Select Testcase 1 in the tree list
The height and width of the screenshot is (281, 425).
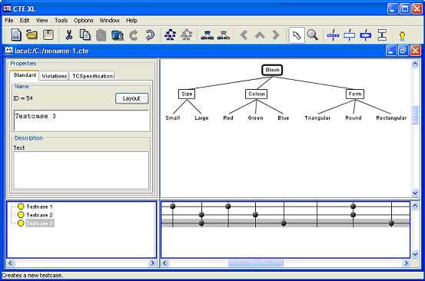click(x=39, y=207)
